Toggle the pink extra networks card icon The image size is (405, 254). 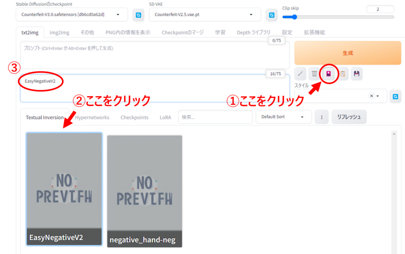329,74
